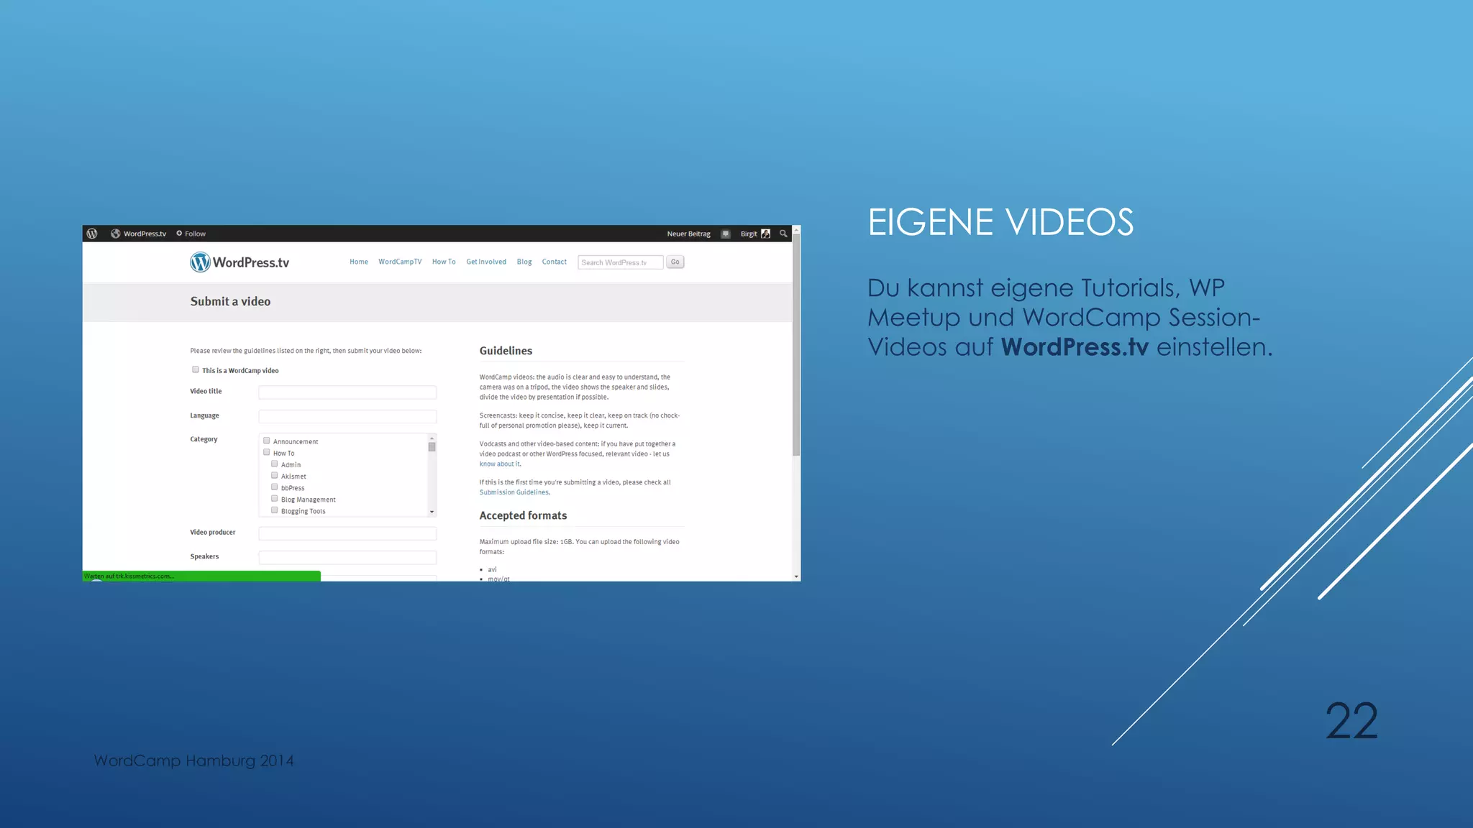Click the green loading status bar
This screenshot has width=1473, height=828.
pyautogui.click(x=201, y=576)
